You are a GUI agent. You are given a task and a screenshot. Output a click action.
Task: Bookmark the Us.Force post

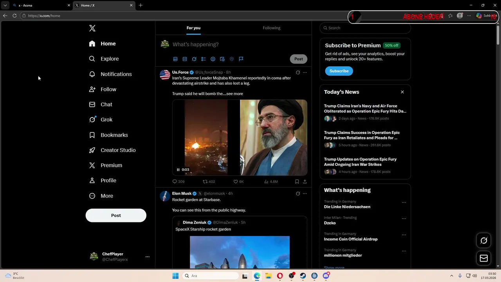point(297,182)
